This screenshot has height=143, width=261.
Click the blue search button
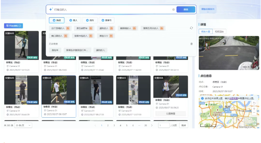[186, 10]
